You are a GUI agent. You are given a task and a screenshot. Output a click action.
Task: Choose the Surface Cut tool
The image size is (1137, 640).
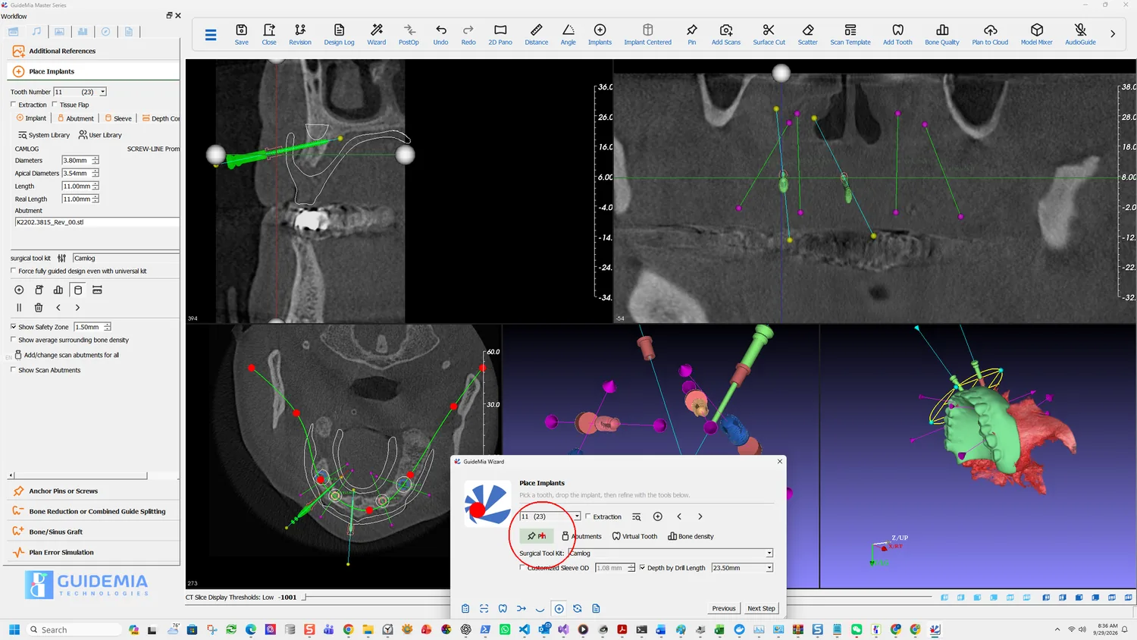[x=769, y=34]
